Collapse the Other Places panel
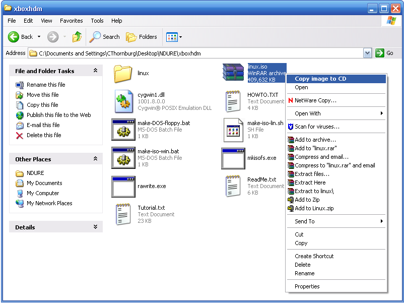The height and width of the screenshot is (303, 404). pyautogui.click(x=95, y=159)
